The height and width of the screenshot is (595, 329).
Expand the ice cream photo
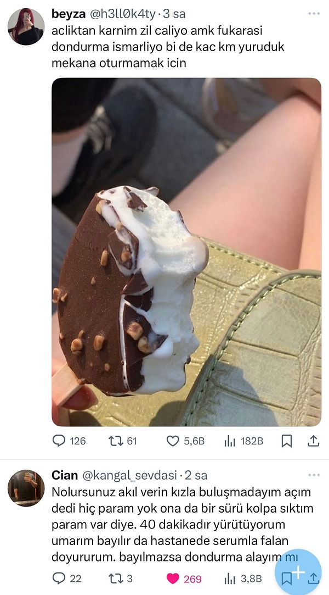(186, 252)
